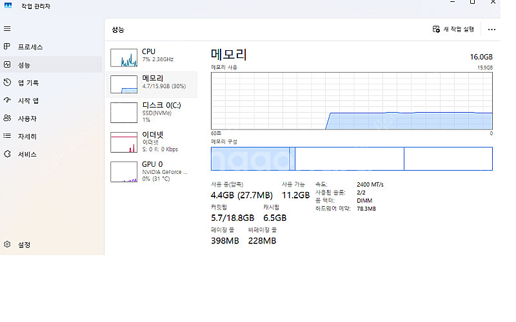Click the 6.5GB cached value
This screenshot has width=516, height=322.
(x=275, y=218)
